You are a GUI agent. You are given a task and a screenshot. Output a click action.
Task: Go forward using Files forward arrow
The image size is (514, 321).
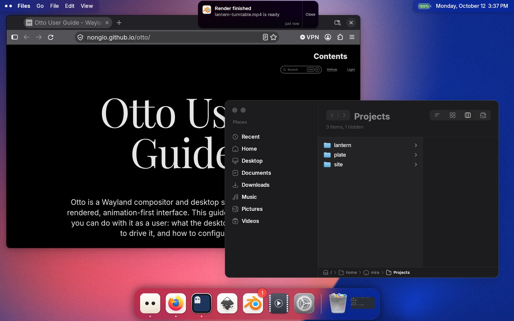coord(344,115)
